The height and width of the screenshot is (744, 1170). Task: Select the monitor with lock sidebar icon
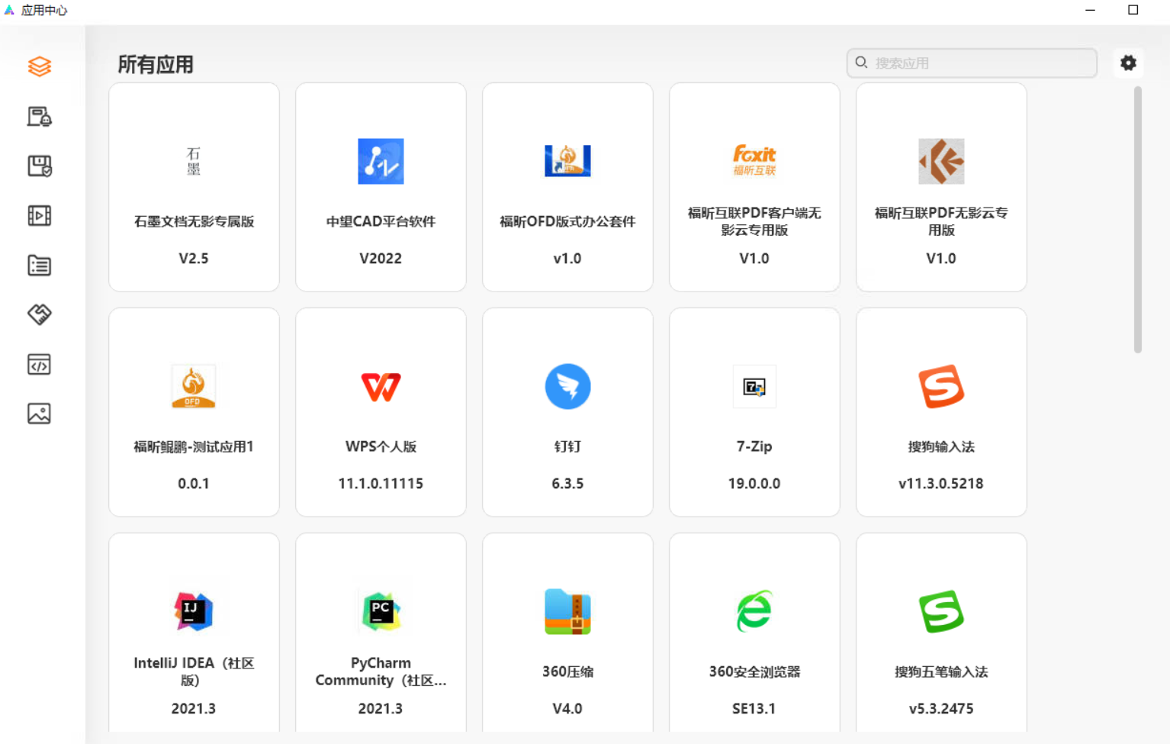tap(40, 116)
